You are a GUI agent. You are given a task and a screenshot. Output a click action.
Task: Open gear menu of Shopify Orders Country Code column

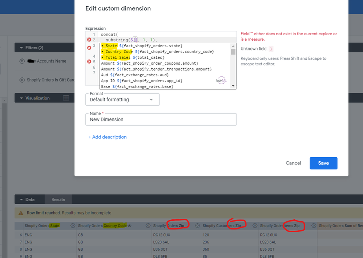(148, 226)
